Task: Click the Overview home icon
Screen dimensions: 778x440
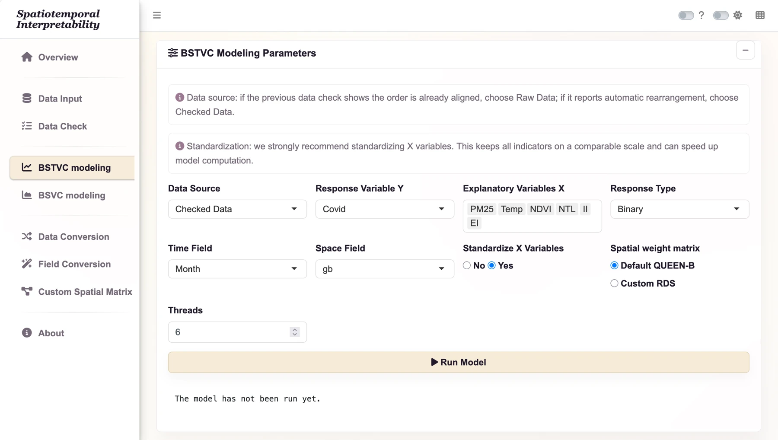Action: click(x=27, y=57)
